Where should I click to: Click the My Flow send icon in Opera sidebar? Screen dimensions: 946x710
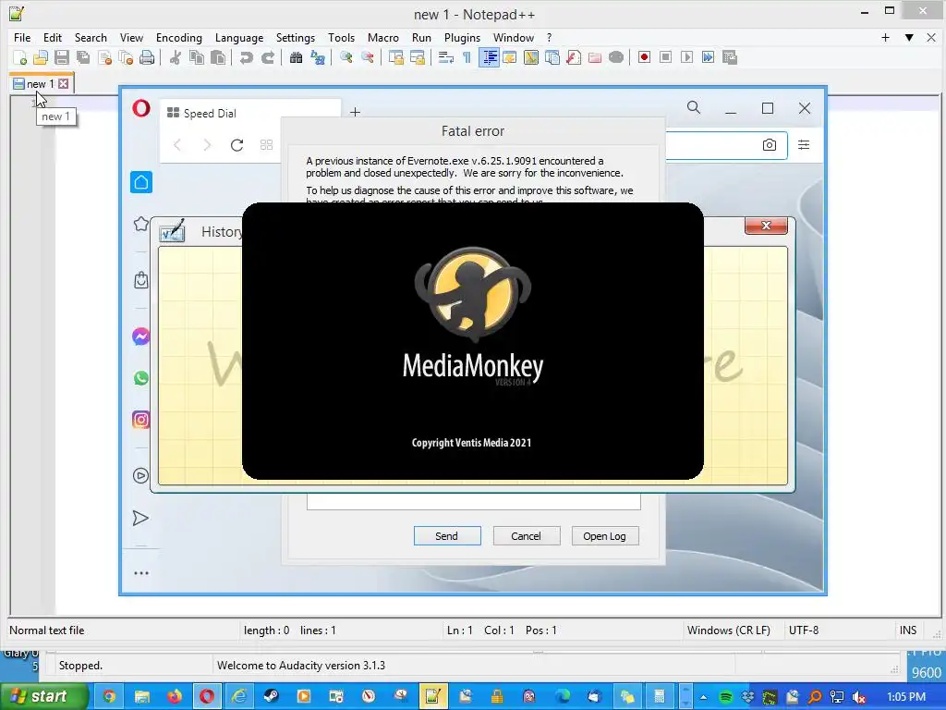point(140,518)
